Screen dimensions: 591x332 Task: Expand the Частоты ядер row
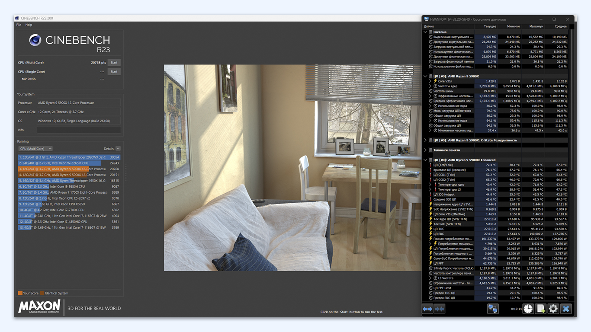coord(430,86)
